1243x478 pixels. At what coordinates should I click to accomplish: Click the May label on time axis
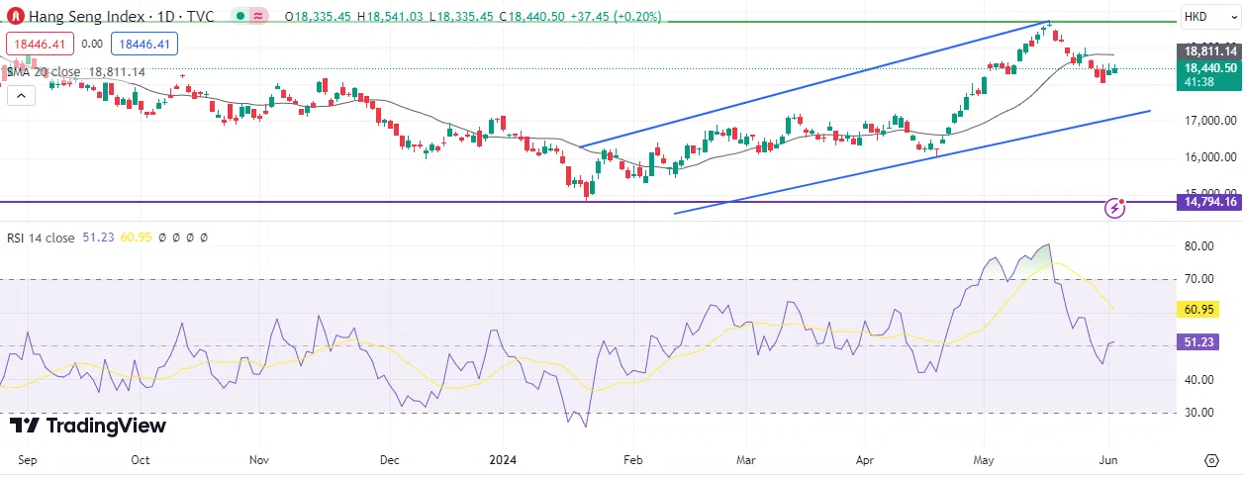pos(985,460)
